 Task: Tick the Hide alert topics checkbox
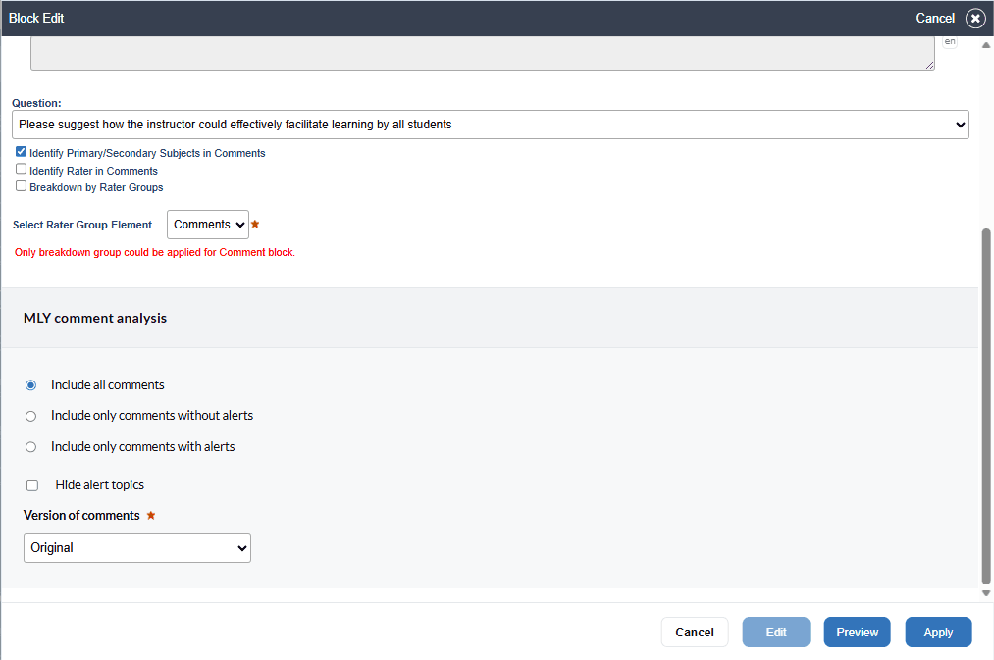coord(32,485)
